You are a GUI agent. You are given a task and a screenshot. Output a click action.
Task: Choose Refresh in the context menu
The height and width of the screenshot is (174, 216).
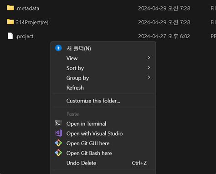coord(103,87)
